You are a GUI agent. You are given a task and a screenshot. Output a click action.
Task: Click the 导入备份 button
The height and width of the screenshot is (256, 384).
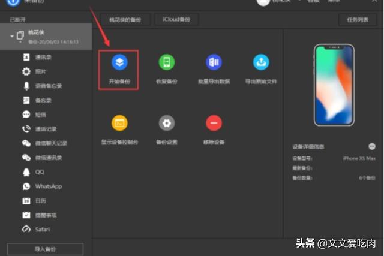coord(45,249)
